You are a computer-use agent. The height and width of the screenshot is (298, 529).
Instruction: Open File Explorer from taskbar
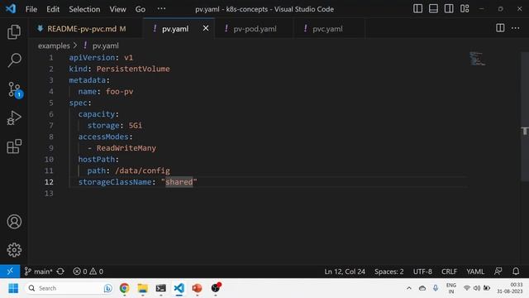pos(142,288)
